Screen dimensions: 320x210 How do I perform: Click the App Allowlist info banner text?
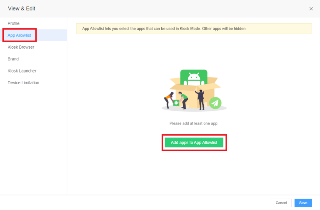pyautogui.click(x=164, y=29)
